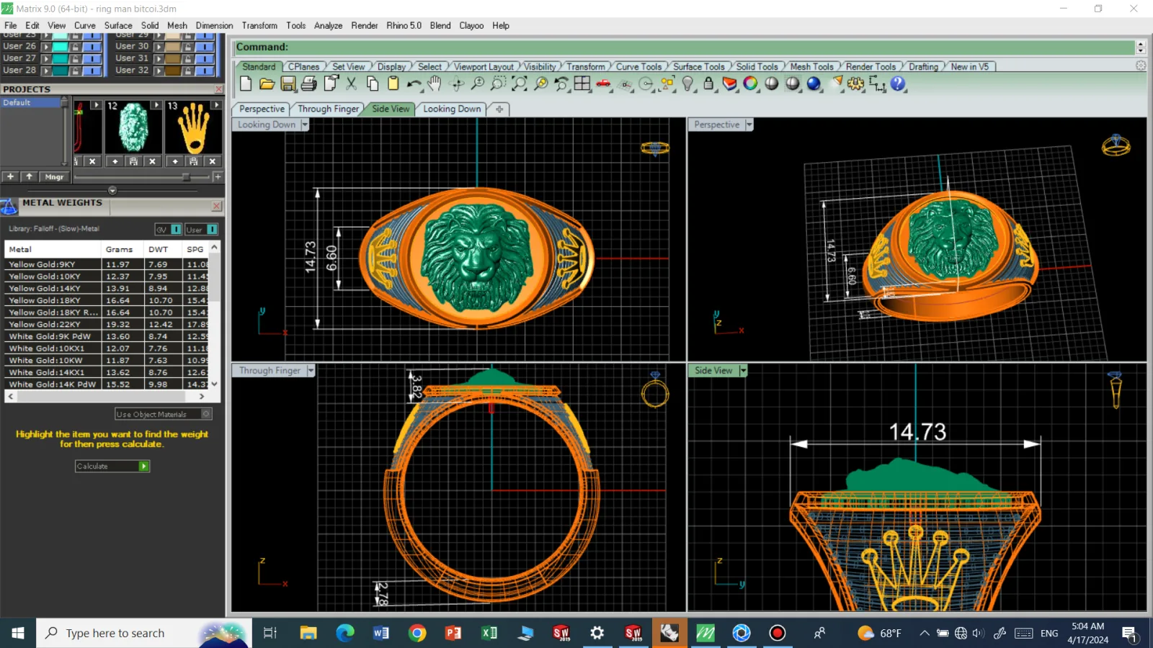
Task: Open Options with the gear icon
Action: pyautogui.click(x=856, y=84)
